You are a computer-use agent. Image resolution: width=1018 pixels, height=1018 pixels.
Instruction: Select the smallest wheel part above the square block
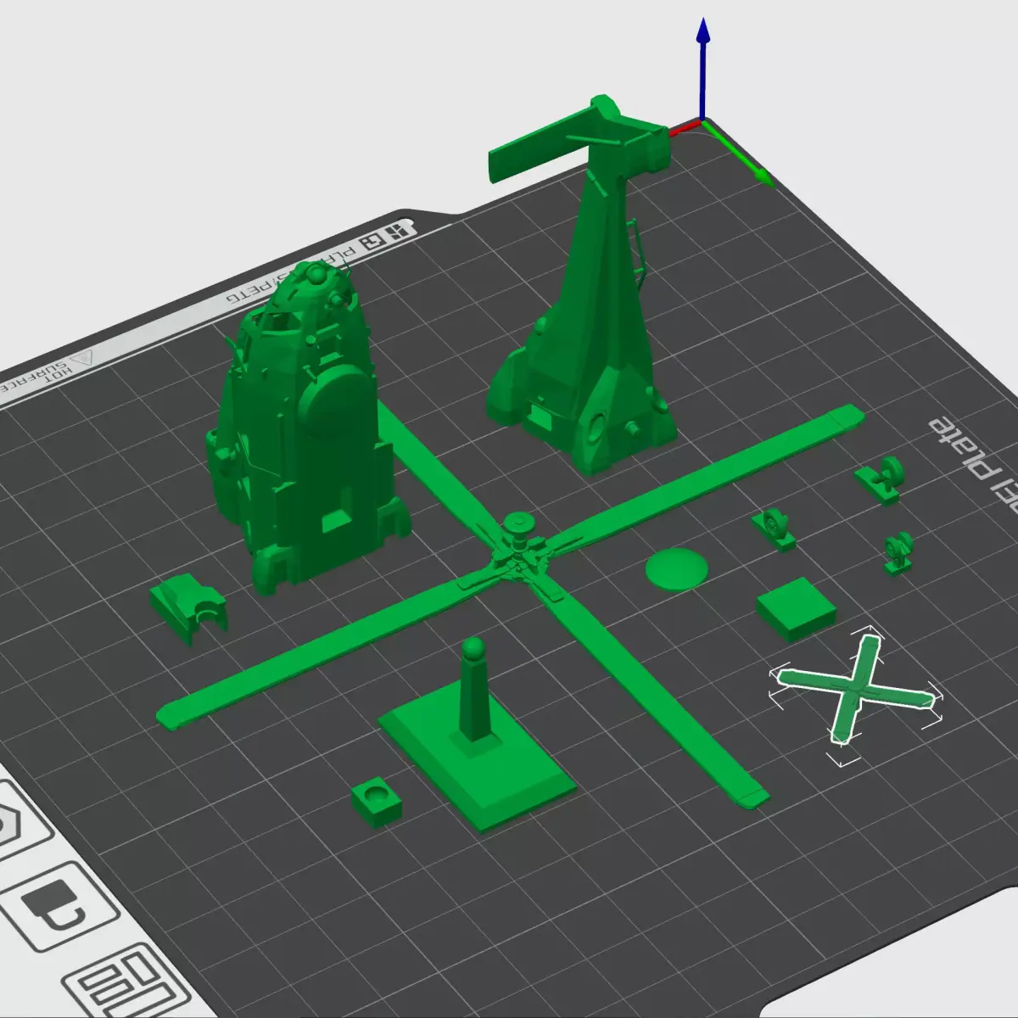[x=898, y=553]
